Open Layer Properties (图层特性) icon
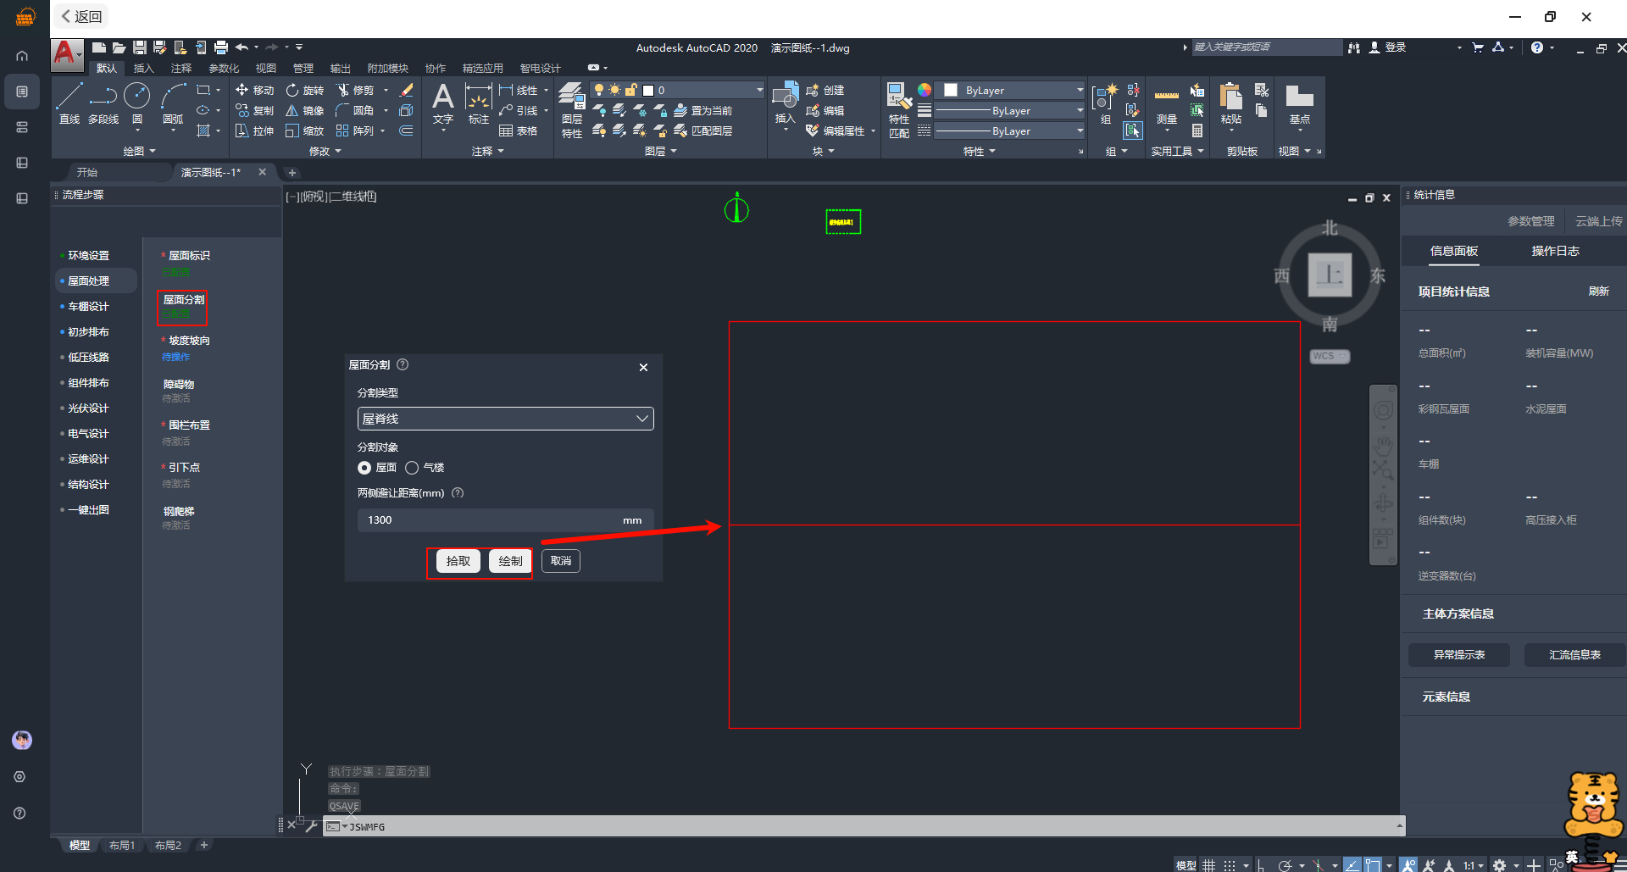The height and width of the screenshot is (872, 1627). coord(572,108)
